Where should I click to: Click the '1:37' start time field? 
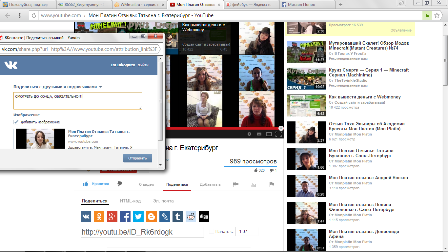coord(247,231)
